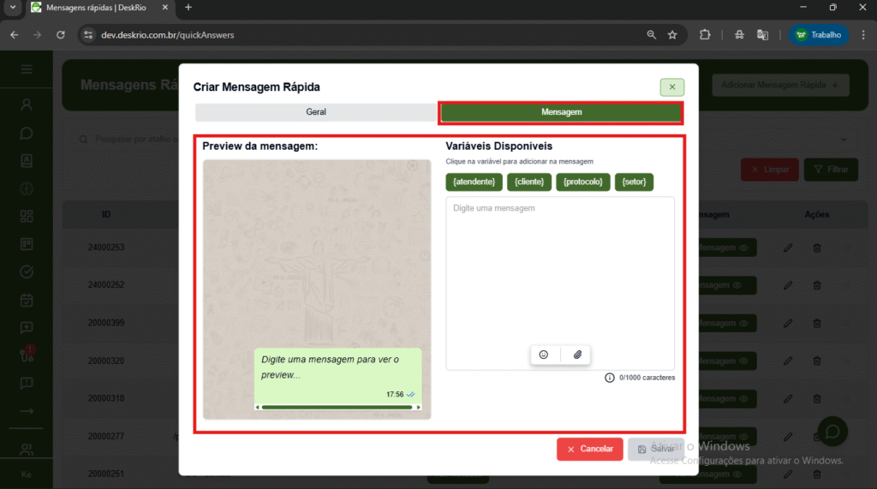Open the floating chat widget button

[x=832, y=430]
